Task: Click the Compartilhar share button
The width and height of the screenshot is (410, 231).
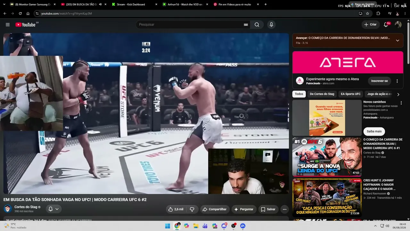Action: click(x=215, y=209)
